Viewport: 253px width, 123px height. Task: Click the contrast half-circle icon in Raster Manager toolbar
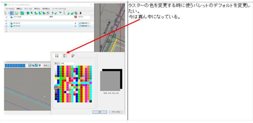(x=80, y=13)
